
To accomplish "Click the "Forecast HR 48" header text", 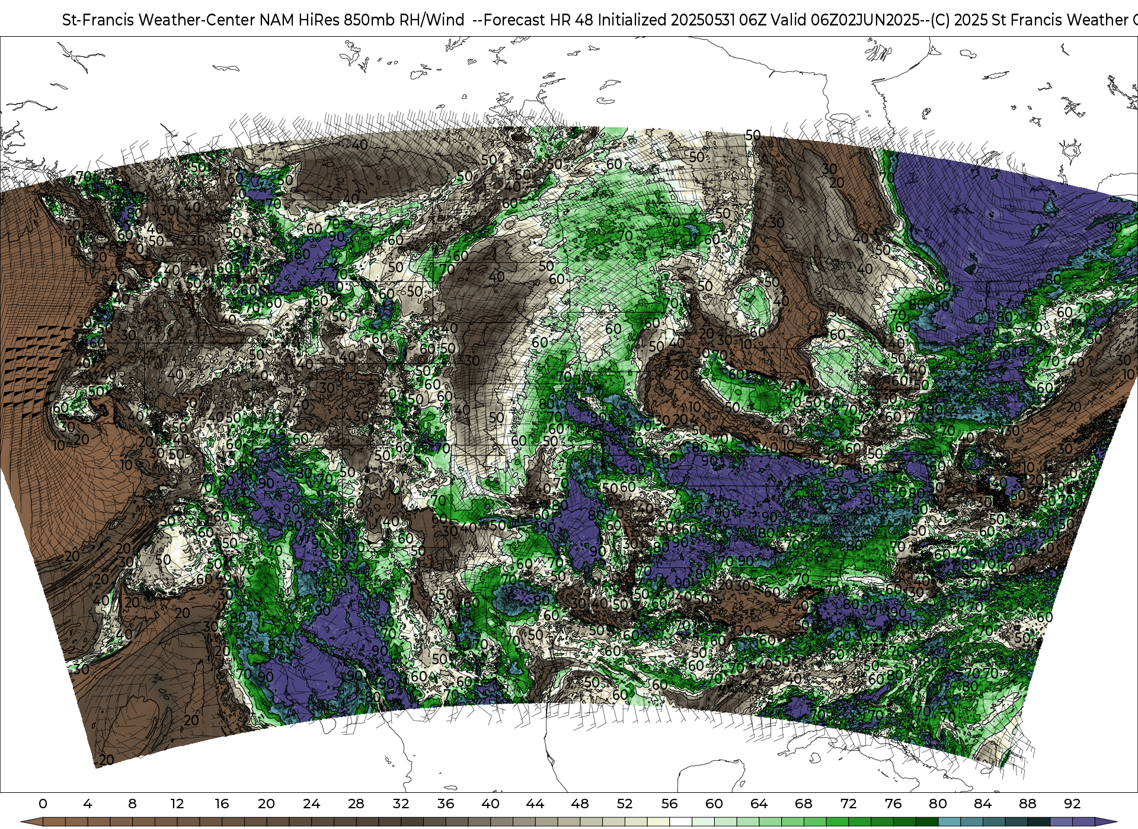I will tap(539, 20).
